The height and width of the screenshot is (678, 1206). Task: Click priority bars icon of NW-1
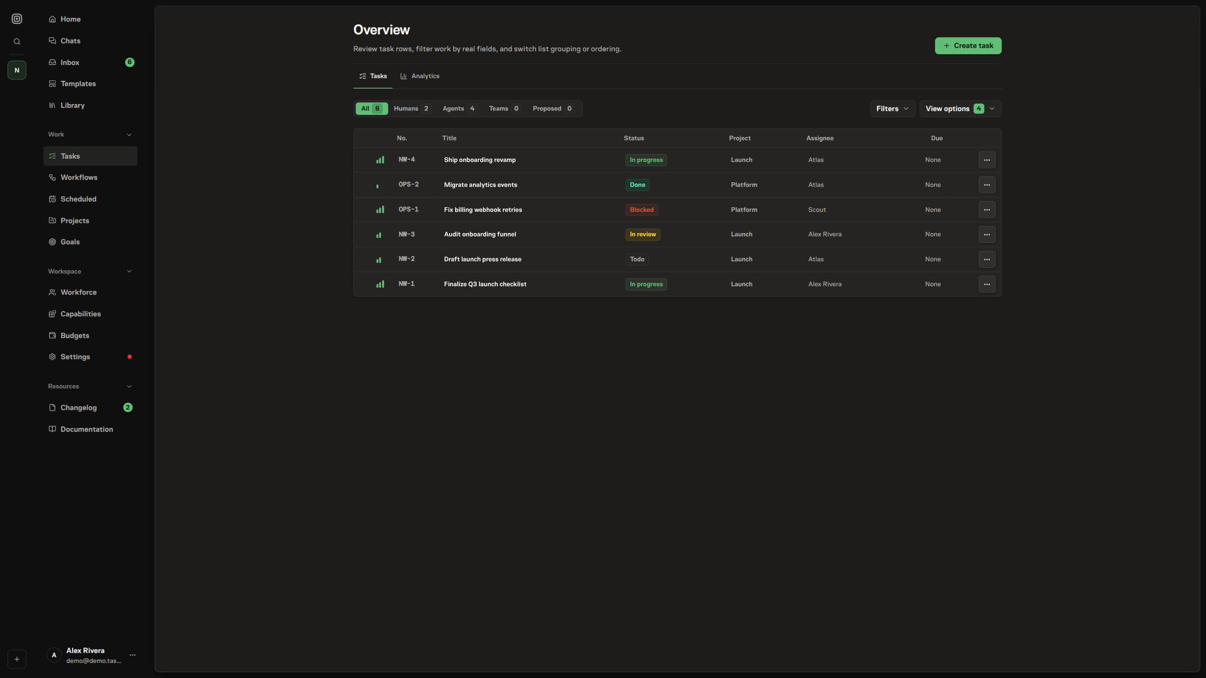click(380, 284)
